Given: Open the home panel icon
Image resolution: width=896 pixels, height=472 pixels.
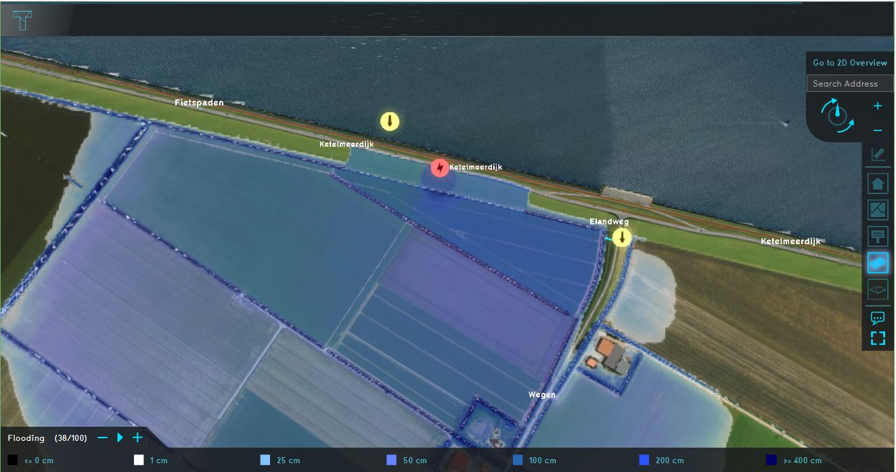Looking at the screenshot, I should [878, 183].
